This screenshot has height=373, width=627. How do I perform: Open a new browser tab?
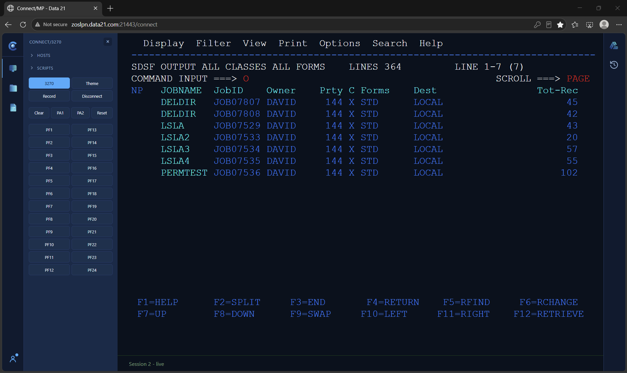click(x=110, y=8)
